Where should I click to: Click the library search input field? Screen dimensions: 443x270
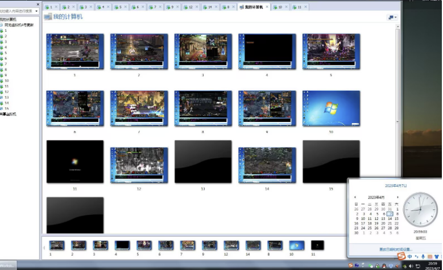pyautogui.click(x=16, y=11)
